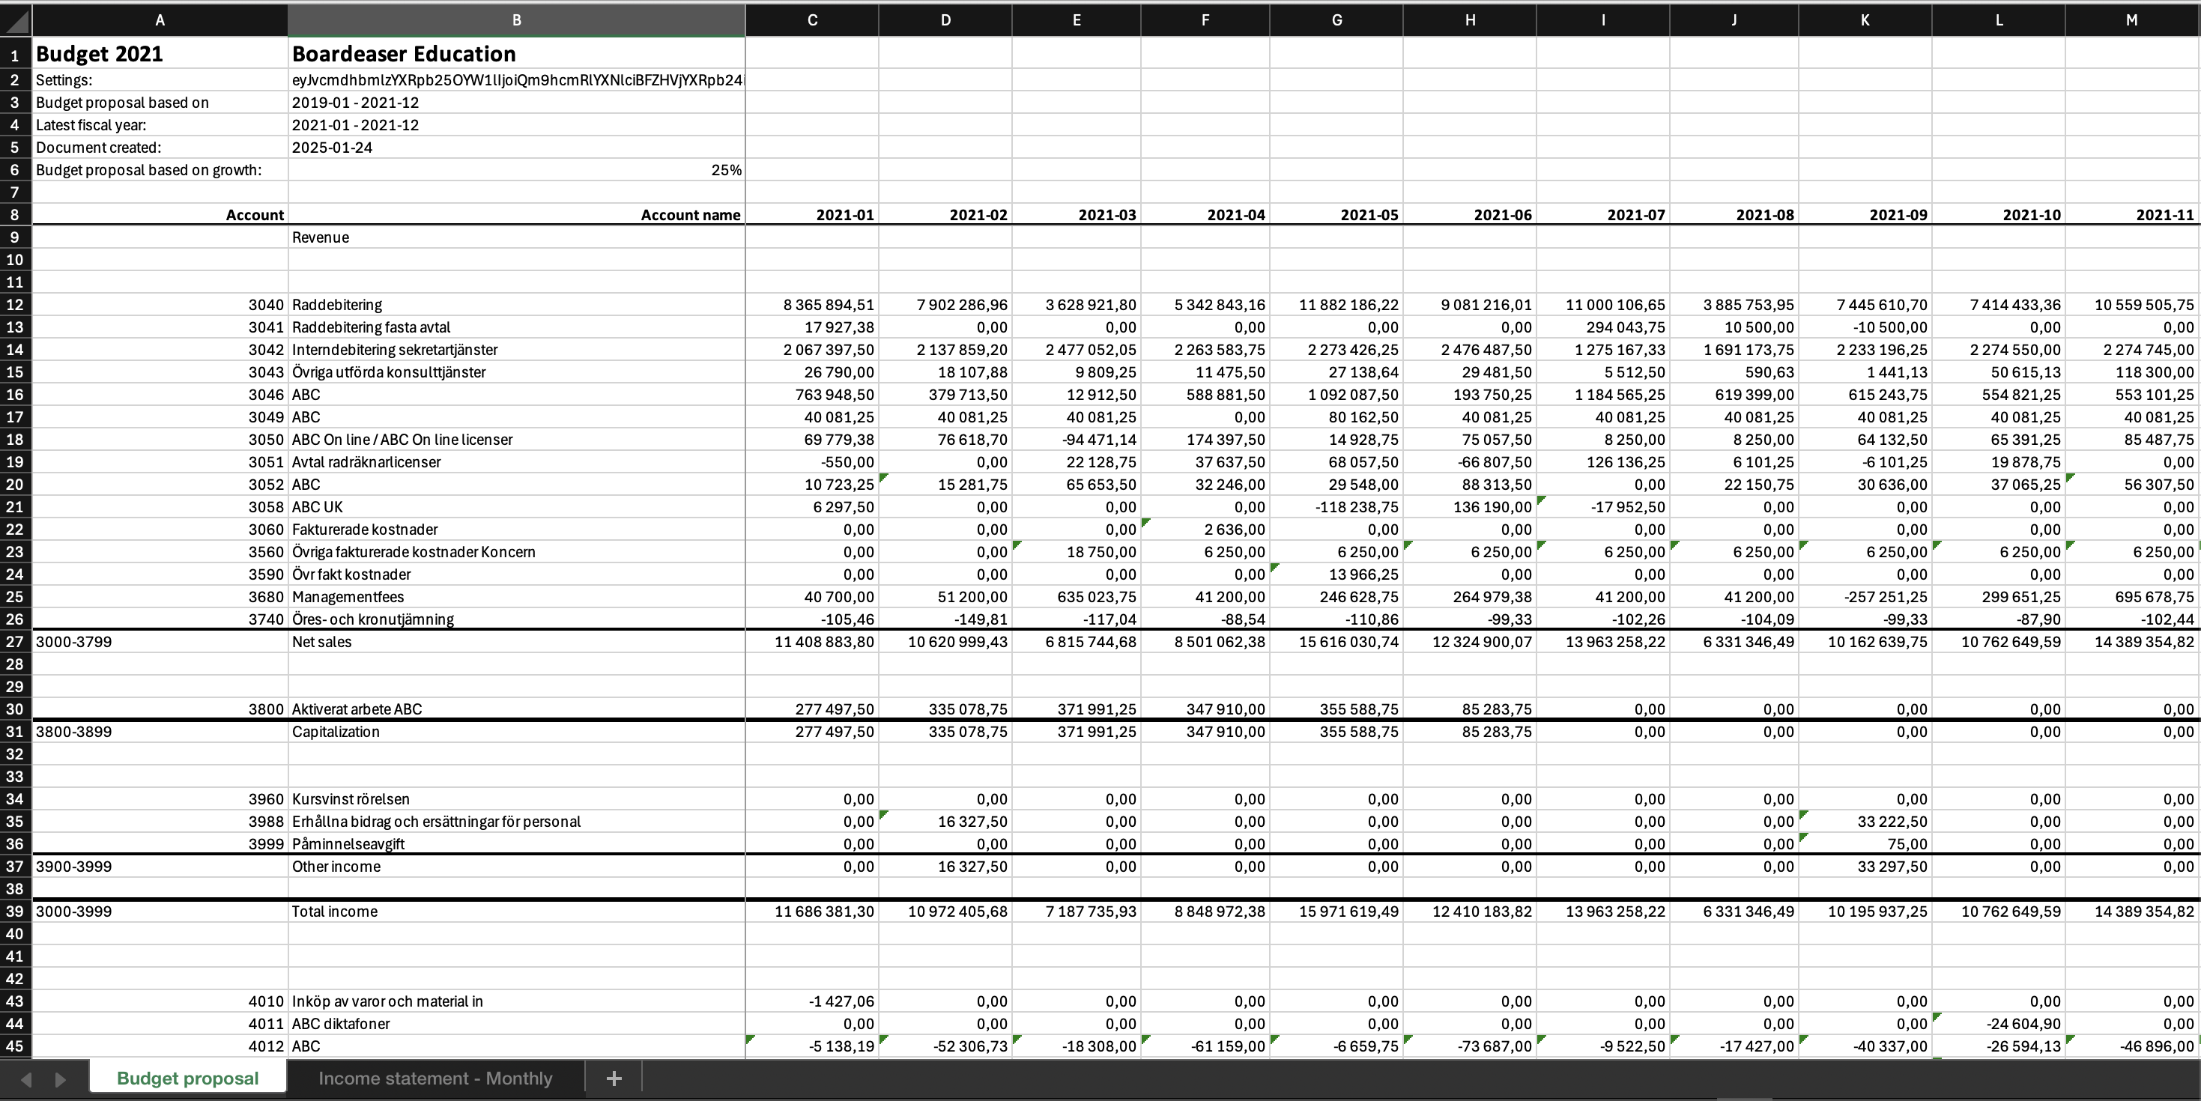Click the Capitalization label cell
This screenshot has height=1101, width=2201.
coord(516,732)
